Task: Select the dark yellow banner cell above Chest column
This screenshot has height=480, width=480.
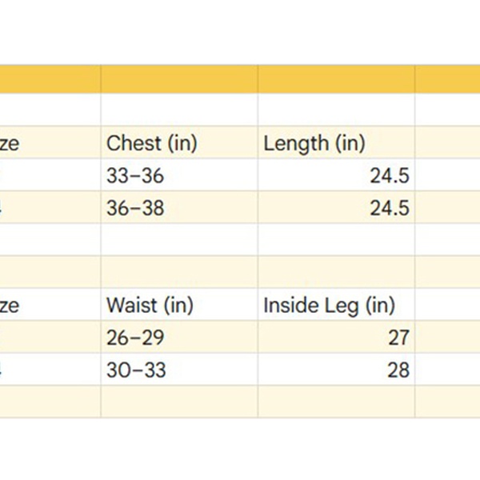Action: 178,79
